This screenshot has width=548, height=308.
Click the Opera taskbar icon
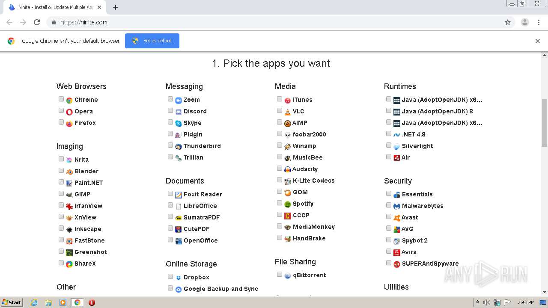[x=92, y=302]
